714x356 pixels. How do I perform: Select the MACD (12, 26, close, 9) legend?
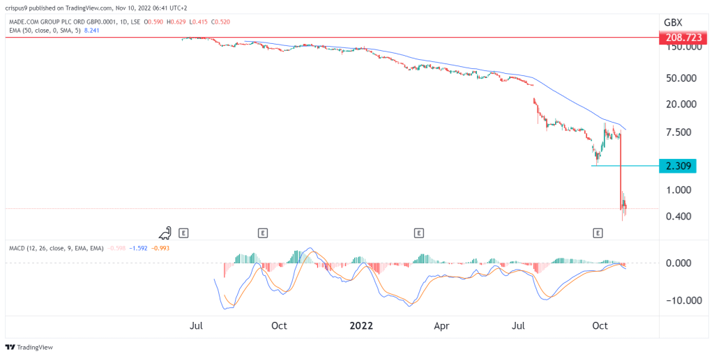(x=57, y=248)
